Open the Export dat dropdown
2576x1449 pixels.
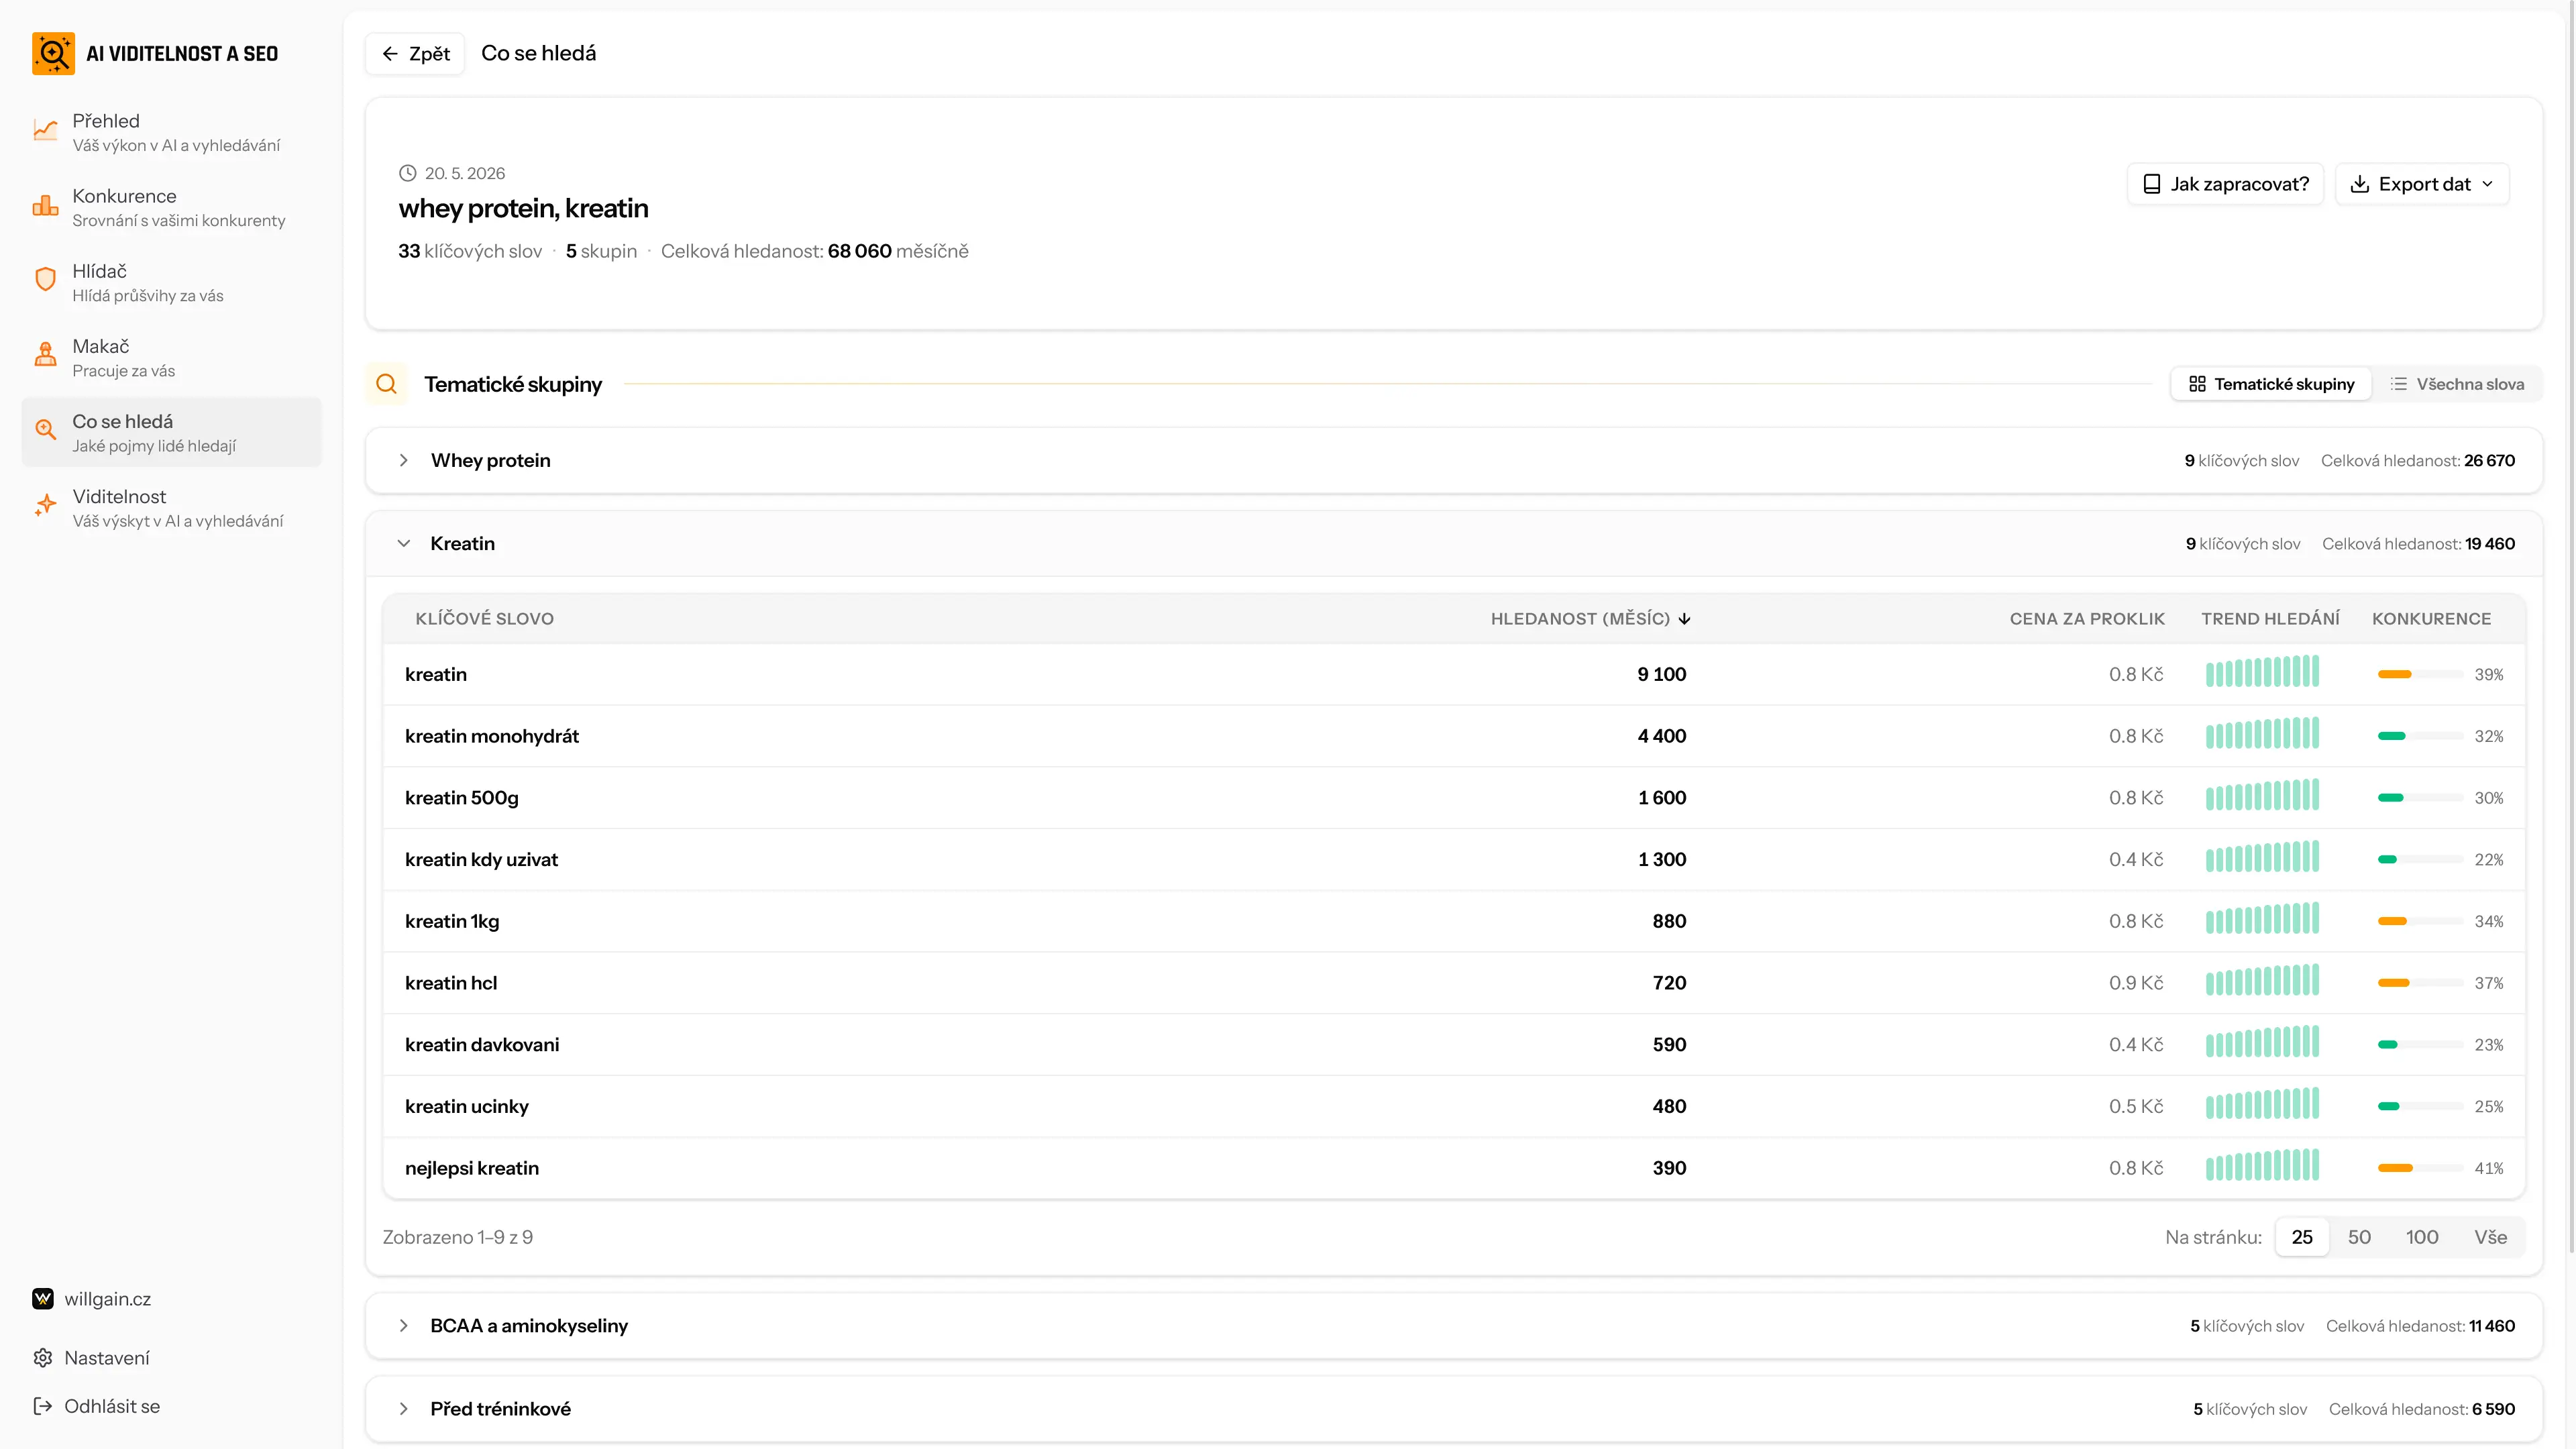point(2422,184)
